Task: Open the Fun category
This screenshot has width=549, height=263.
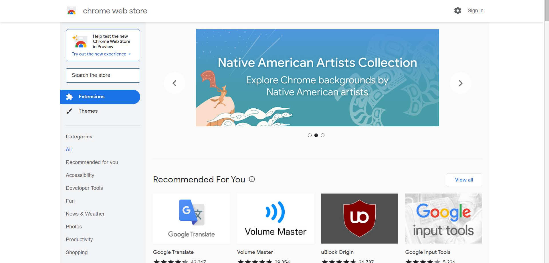Action: point(70,201)
